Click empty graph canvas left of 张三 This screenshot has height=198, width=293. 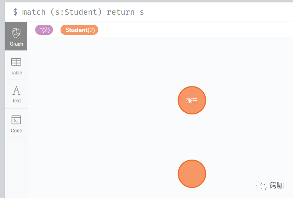tap(103, 100)
